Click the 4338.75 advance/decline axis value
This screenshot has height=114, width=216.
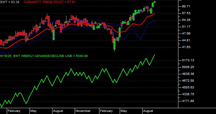(x=188, y=94)
